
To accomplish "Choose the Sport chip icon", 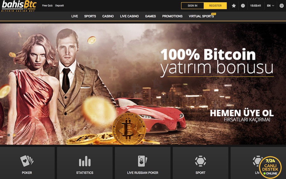I will 201,161.
